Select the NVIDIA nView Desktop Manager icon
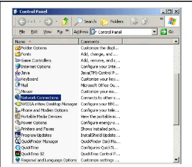 coord(18,104)
